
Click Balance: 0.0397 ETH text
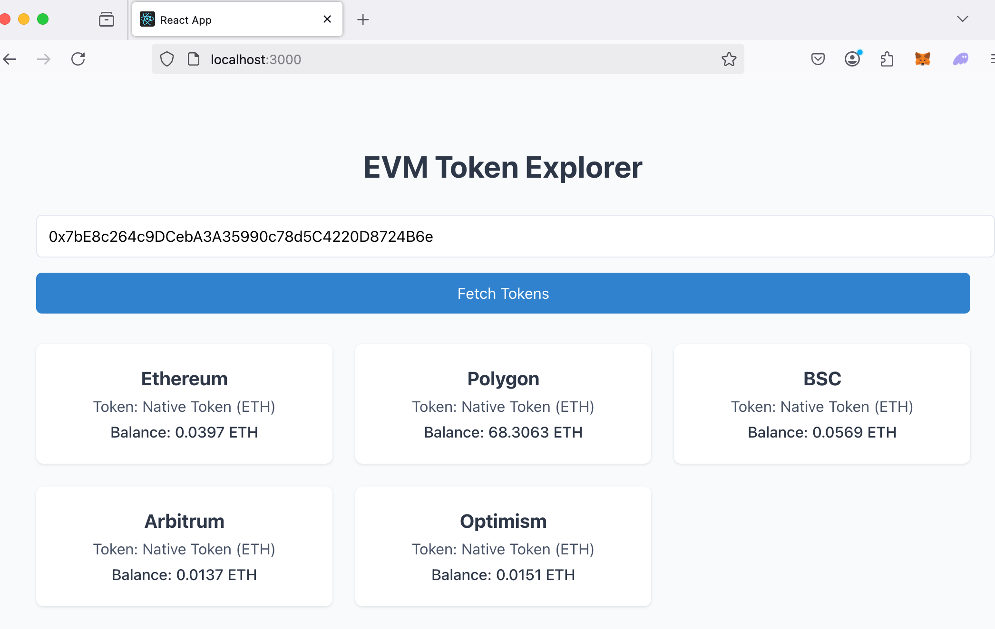point(185,432)
